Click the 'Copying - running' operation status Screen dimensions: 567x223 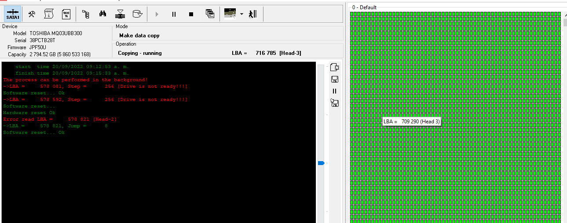coord(140,53)
